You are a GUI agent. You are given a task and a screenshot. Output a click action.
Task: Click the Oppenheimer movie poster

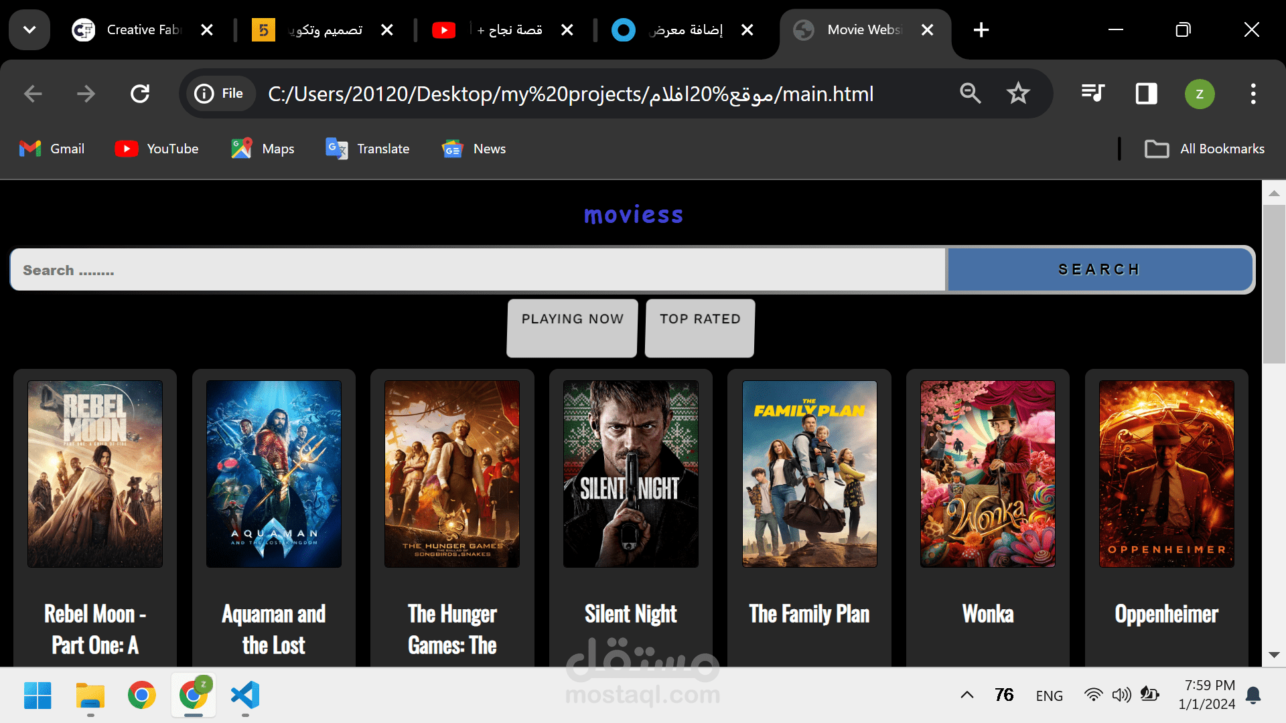point(1166,474)
